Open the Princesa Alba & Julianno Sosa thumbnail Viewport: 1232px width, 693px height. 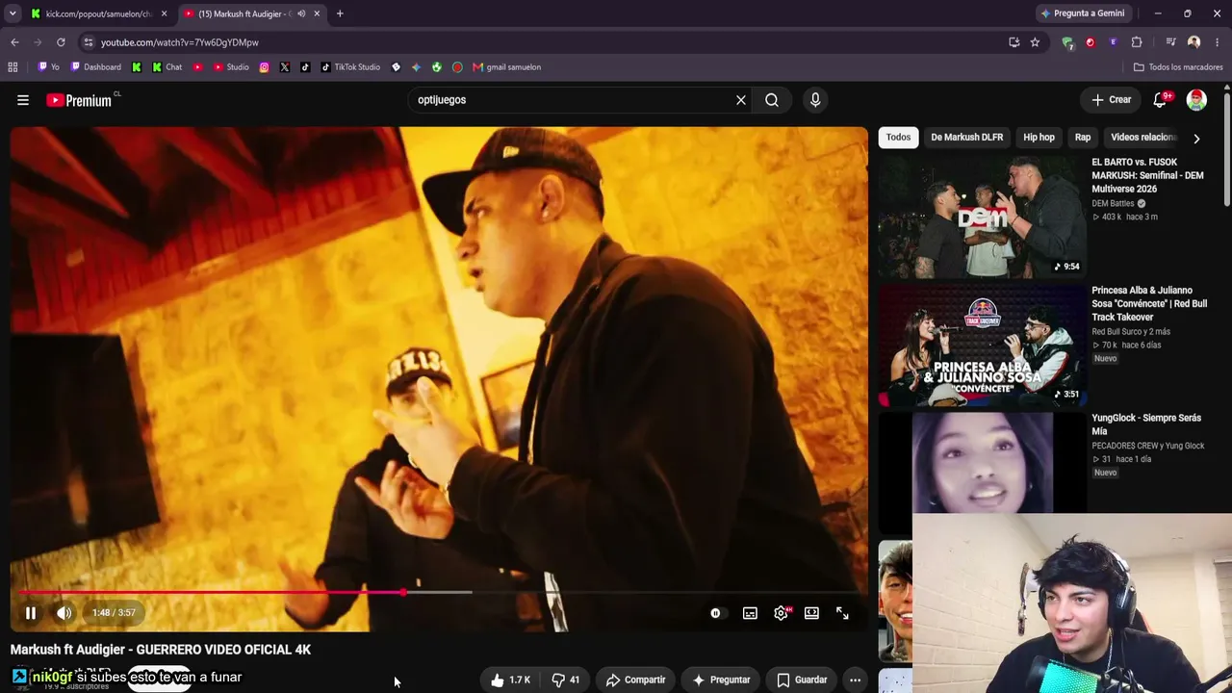coord(982,345)
